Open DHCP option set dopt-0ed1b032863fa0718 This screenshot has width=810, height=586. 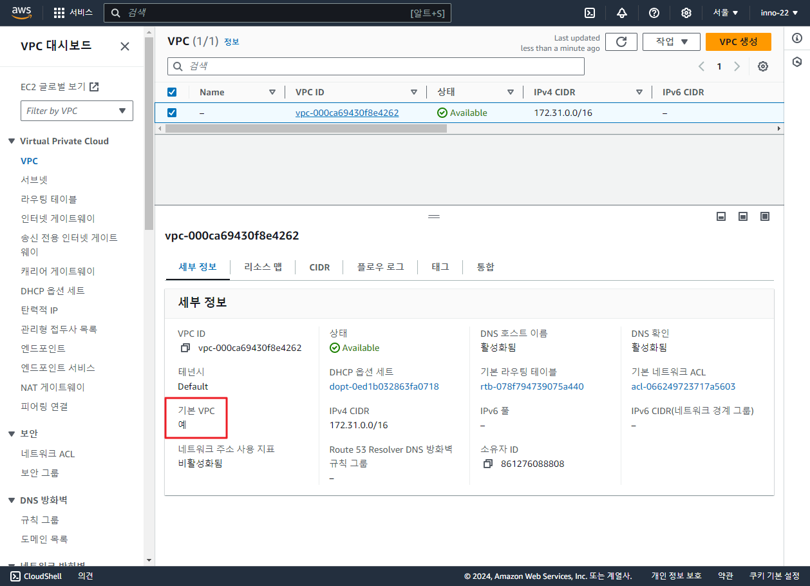click(384, 386)
